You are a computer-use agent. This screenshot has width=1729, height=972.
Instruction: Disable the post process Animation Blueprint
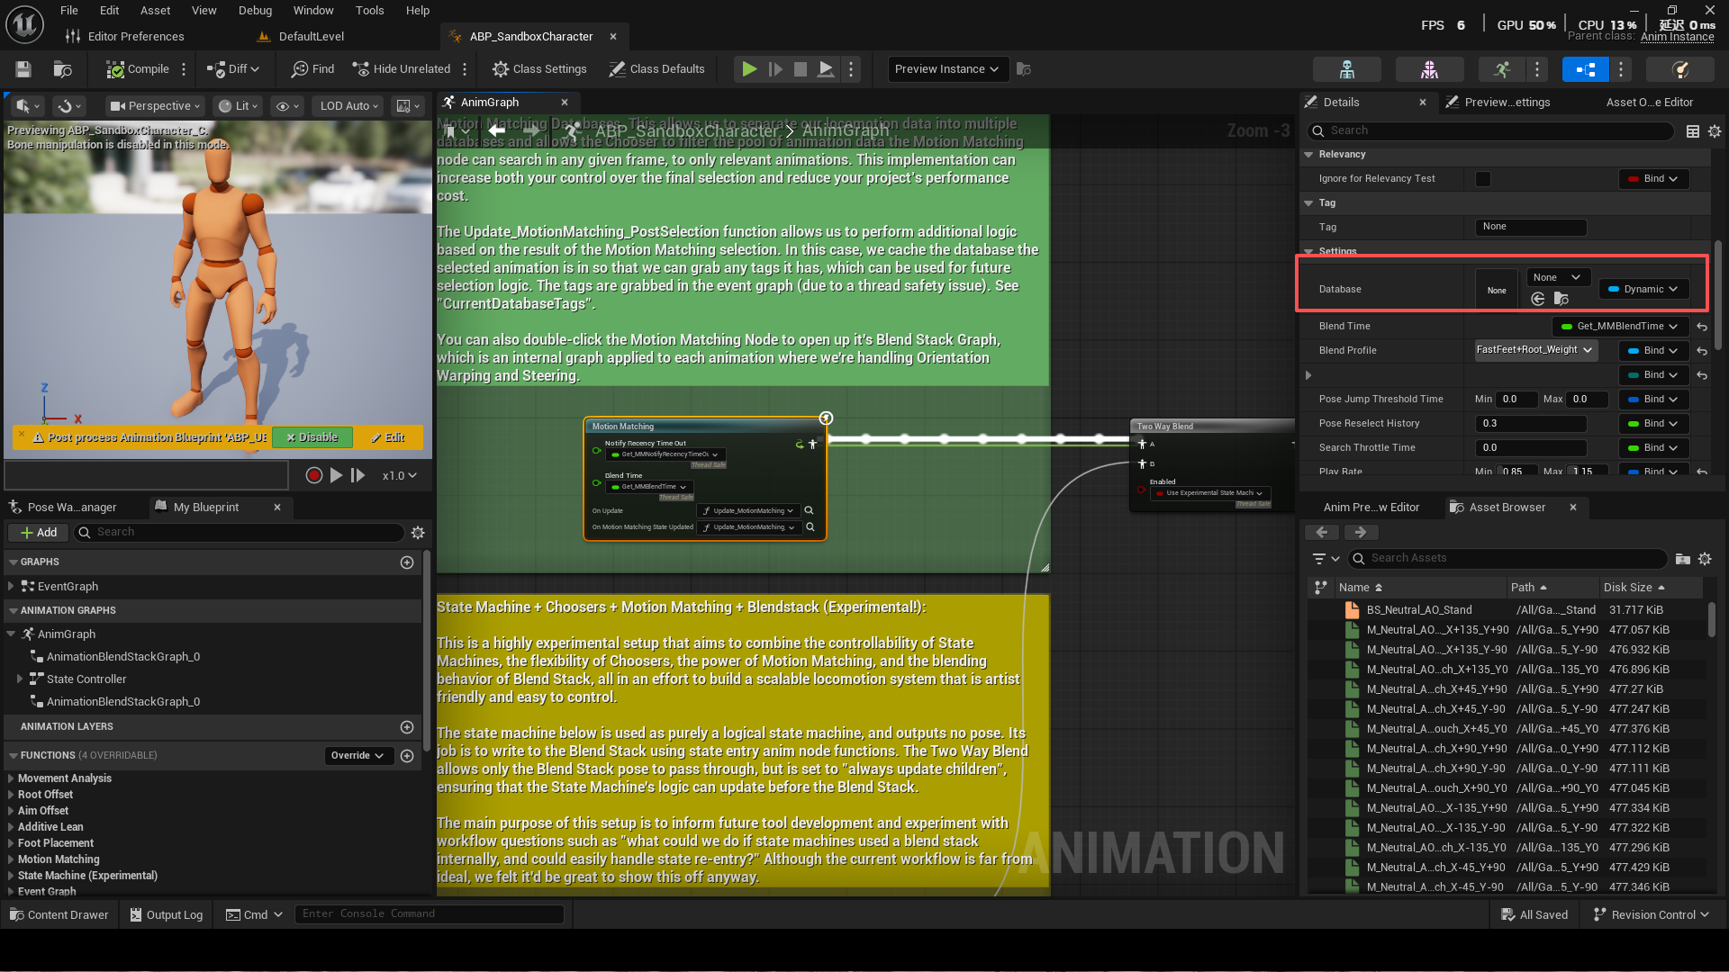312,437
